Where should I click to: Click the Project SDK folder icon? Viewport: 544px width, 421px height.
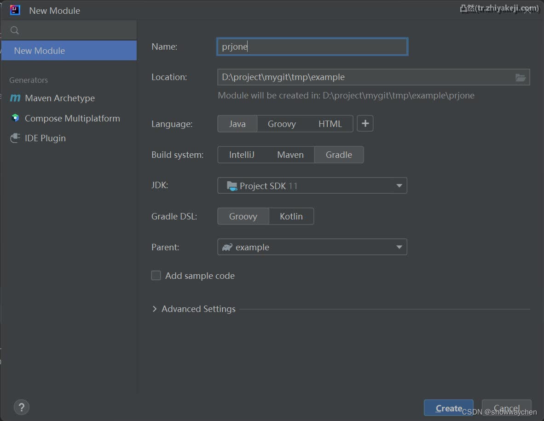(x=232, y=186)
